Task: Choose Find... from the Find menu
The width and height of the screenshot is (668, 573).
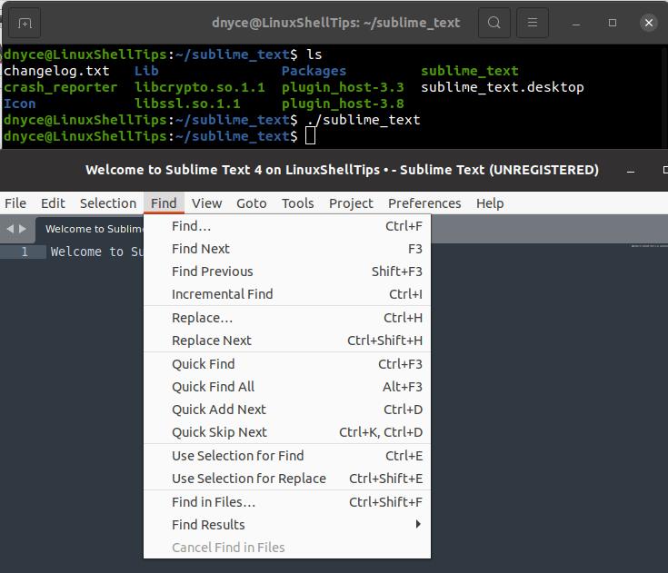Action: [287, 226]
